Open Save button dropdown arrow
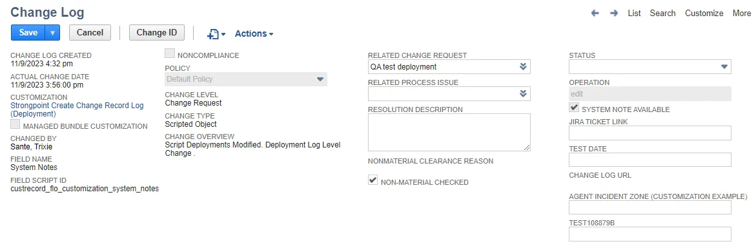The width and height of the screenshot is (756, 246). 52,33
